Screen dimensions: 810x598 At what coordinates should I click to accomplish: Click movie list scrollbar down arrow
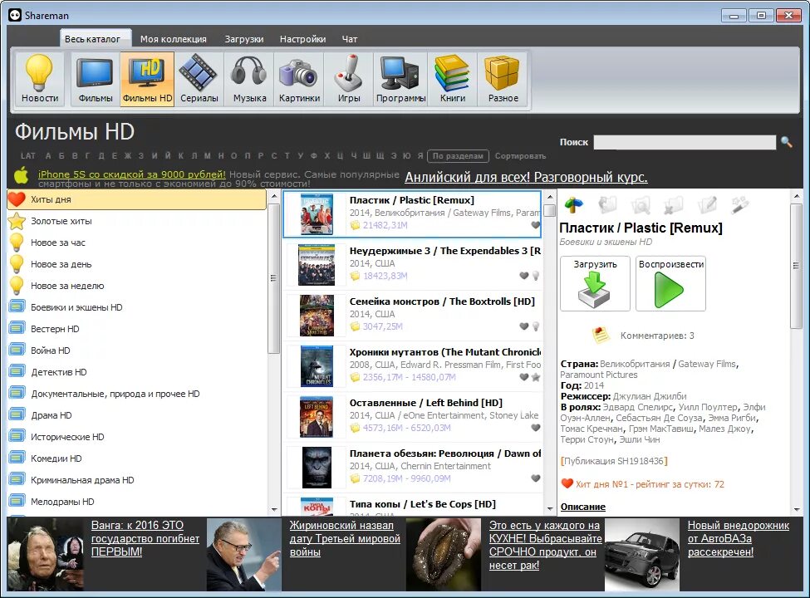coord(550,509)
